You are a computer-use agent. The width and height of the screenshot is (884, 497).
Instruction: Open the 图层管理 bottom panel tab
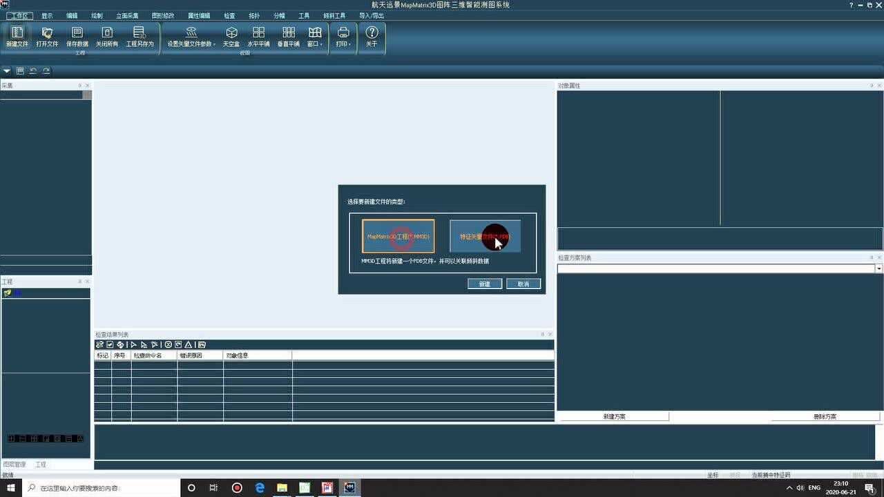[x=15, y=465]
